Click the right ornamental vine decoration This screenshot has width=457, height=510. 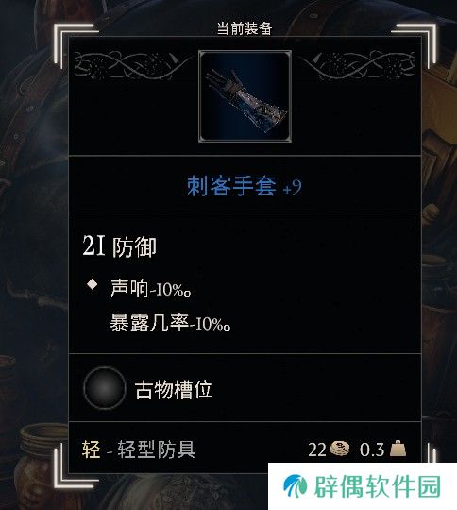point(357,66)
